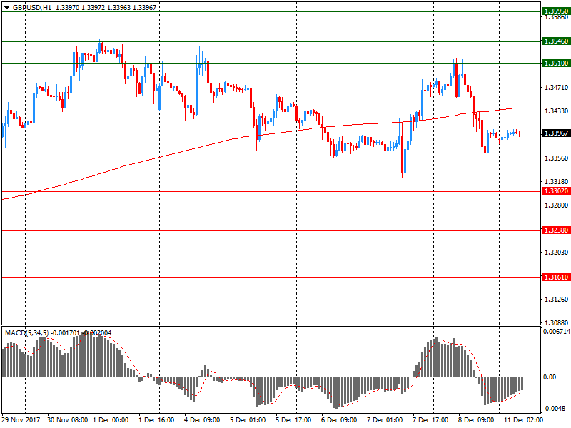Select the 1.35460 green level label
The width and height of the screenshot is (571, 428).
pos(556,41)
